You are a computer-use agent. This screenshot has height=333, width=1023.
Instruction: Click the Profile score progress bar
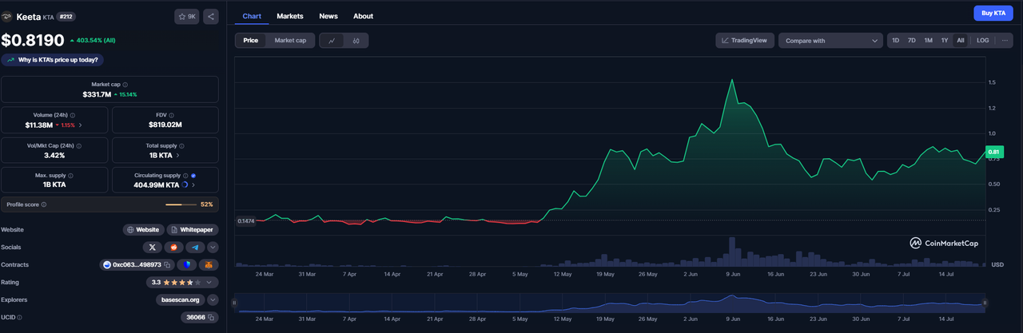(181, 204)
